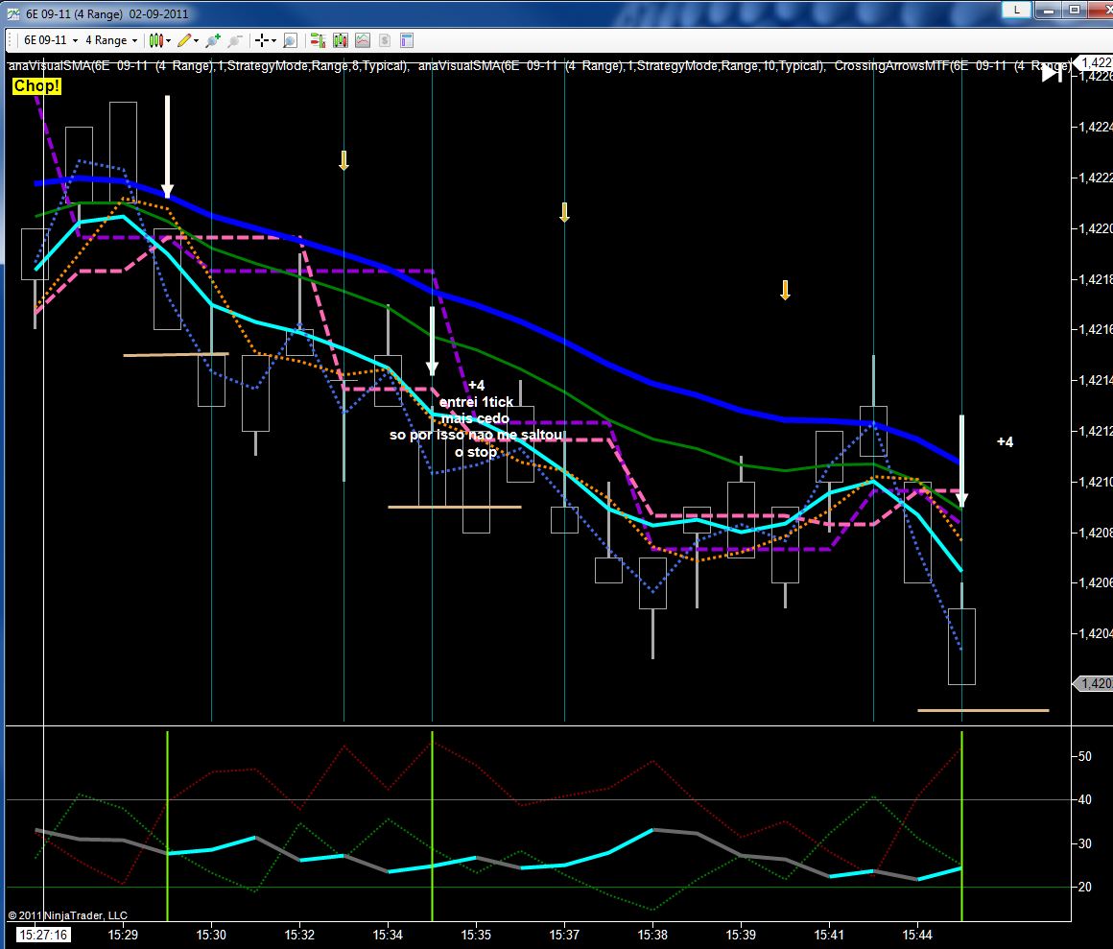Viewport: 1113px width, 949px height.
Task: Click the candlestick chart style icon
Action: tap(155, 40)
